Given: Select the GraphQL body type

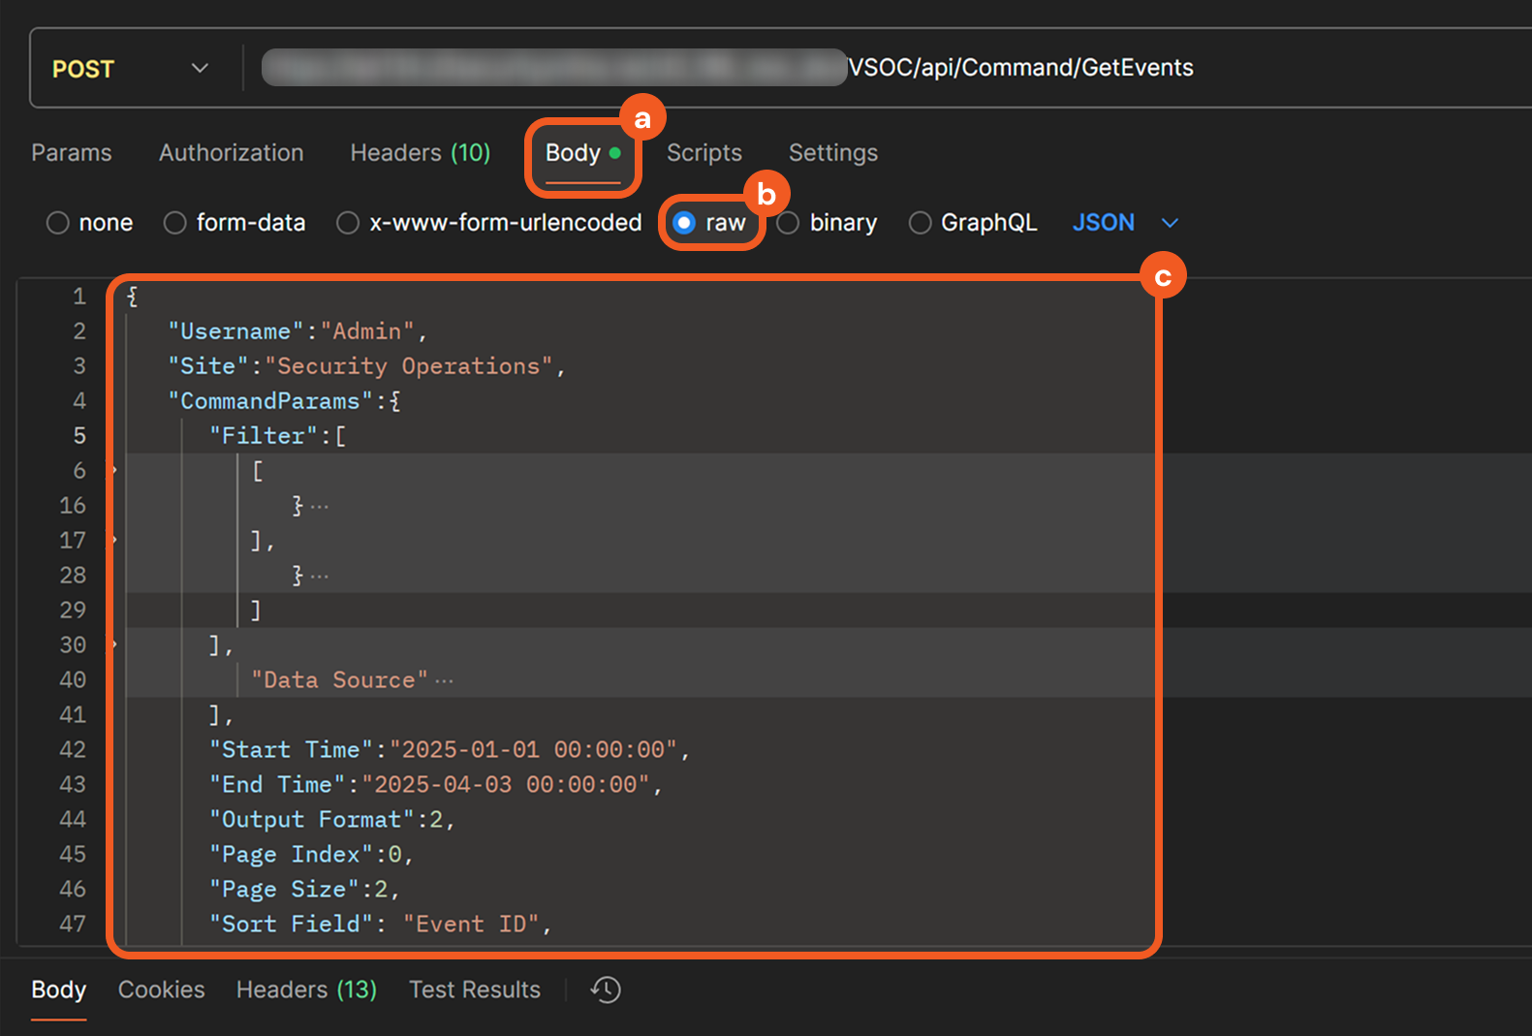Looking at the screenshot, I should click(x=920, y=223).
